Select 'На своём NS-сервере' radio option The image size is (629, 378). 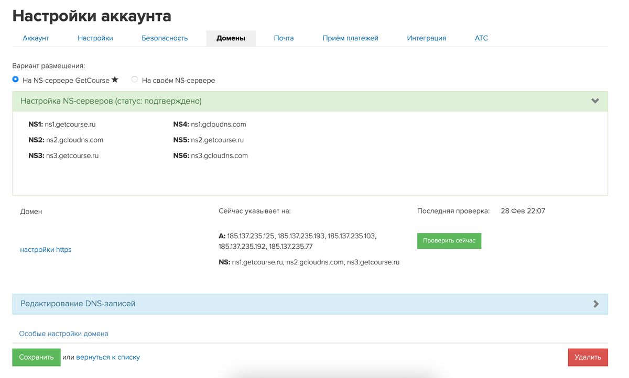tap(135, 80)
